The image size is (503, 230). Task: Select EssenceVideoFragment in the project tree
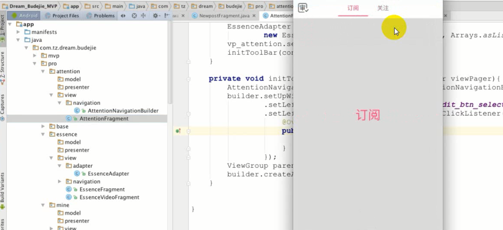pyautogui.click(x=109, y=197)
